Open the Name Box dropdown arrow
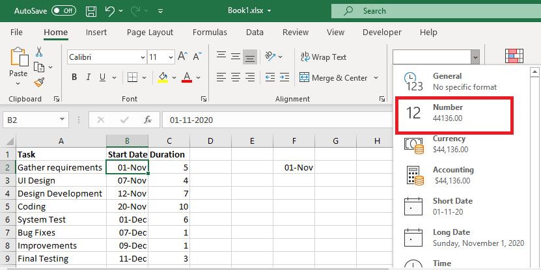The image size is (541, 270). [62, 120]
